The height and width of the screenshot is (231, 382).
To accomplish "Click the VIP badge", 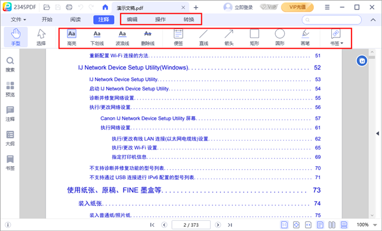I will (x=269, y=7).
